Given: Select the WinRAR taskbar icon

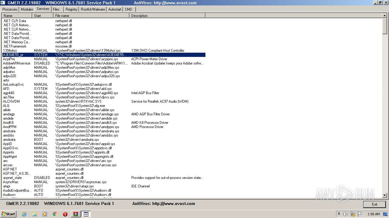Looking at the screenshot, I should [75, 214].
